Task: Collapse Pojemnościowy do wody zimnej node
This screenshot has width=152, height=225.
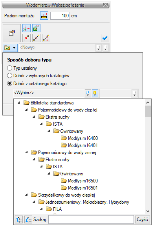Action: pos(26,152)
